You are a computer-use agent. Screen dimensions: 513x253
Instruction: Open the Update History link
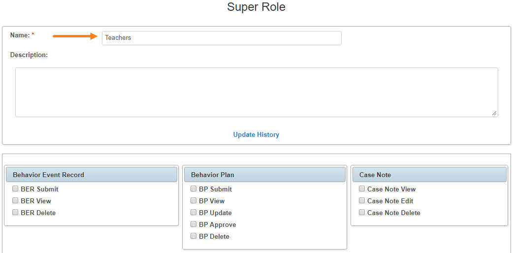[256, 134]
